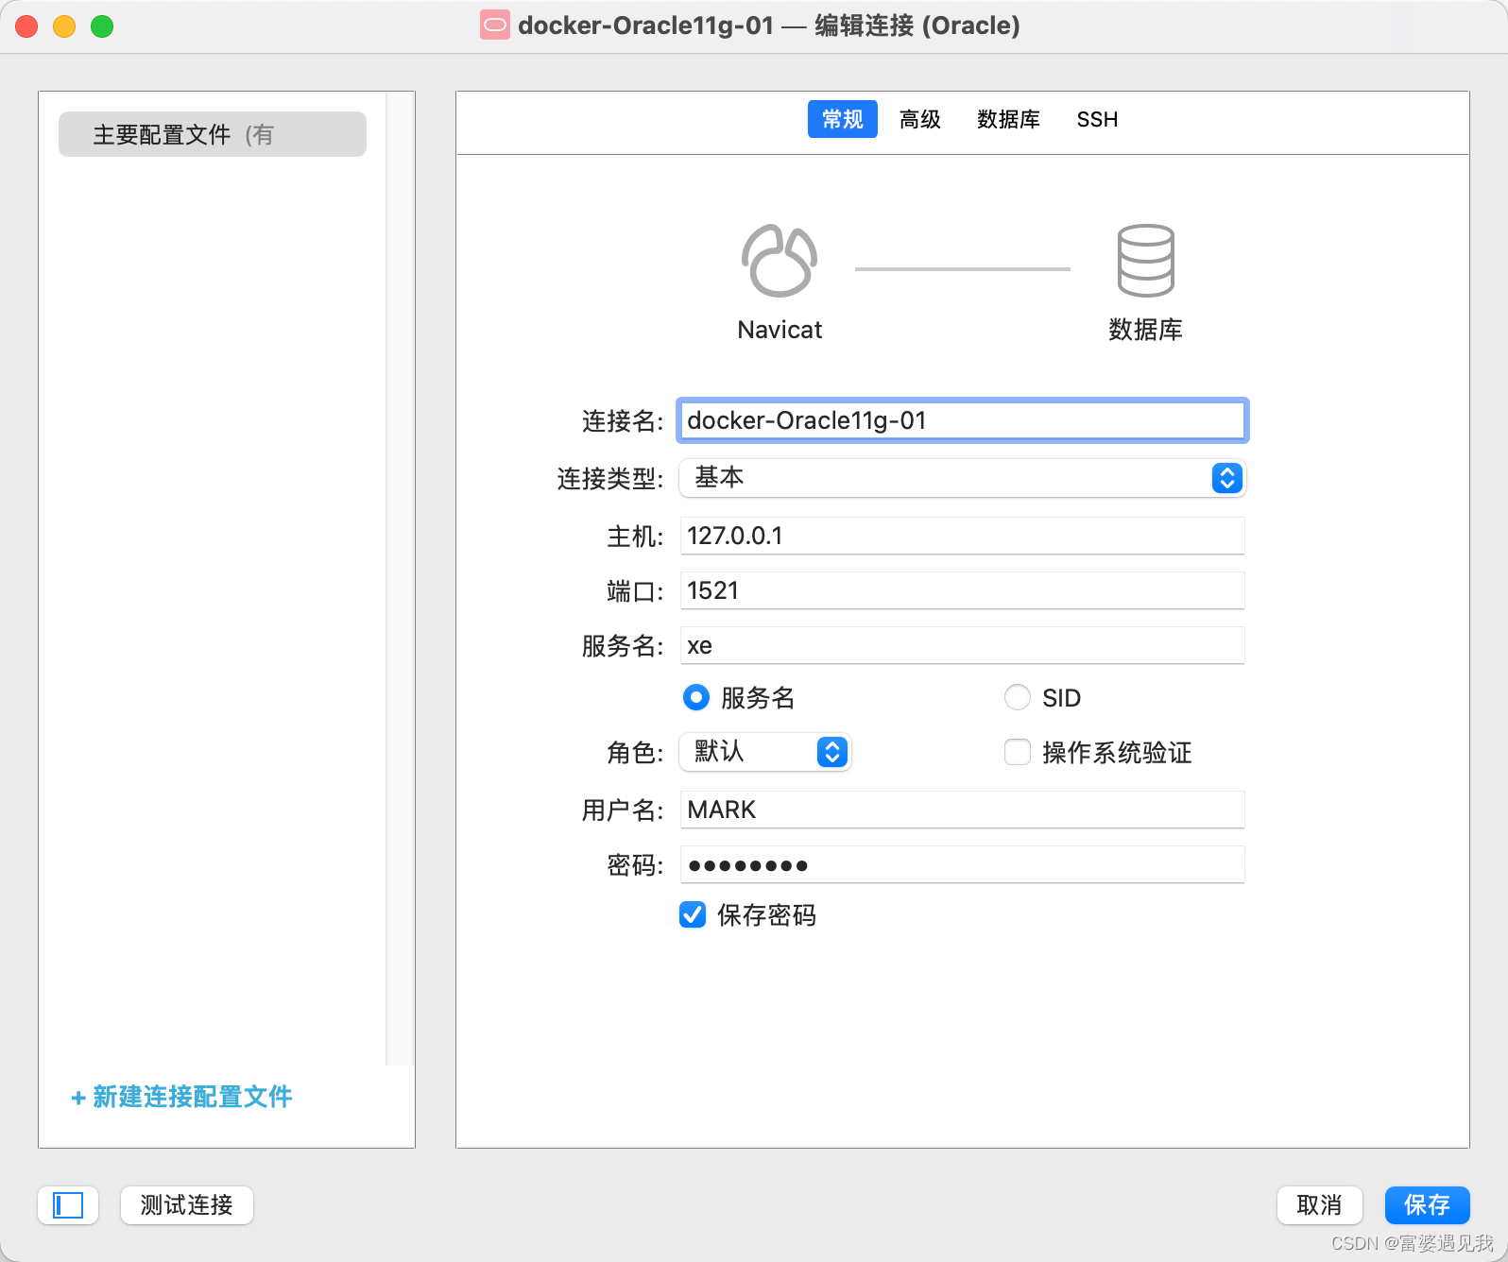The height and width of the screenshot is (1262, 1508).
Task: Click the Oracle icon in title bar
Action: (x=495, y=25)
